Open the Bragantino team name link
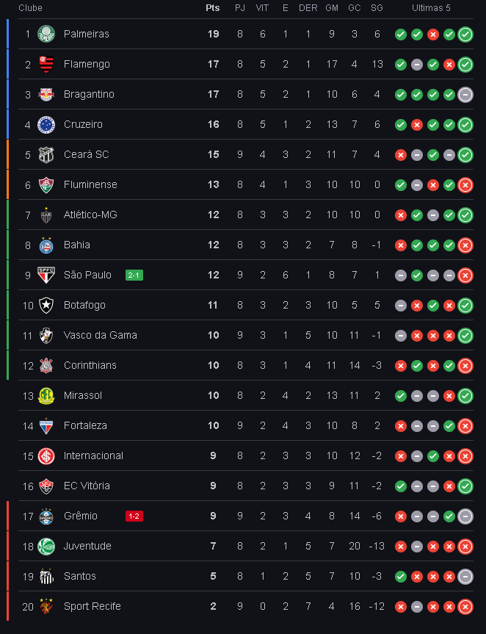Image resolution: width=486 pixels, height=634 pixels. [89, 94]
